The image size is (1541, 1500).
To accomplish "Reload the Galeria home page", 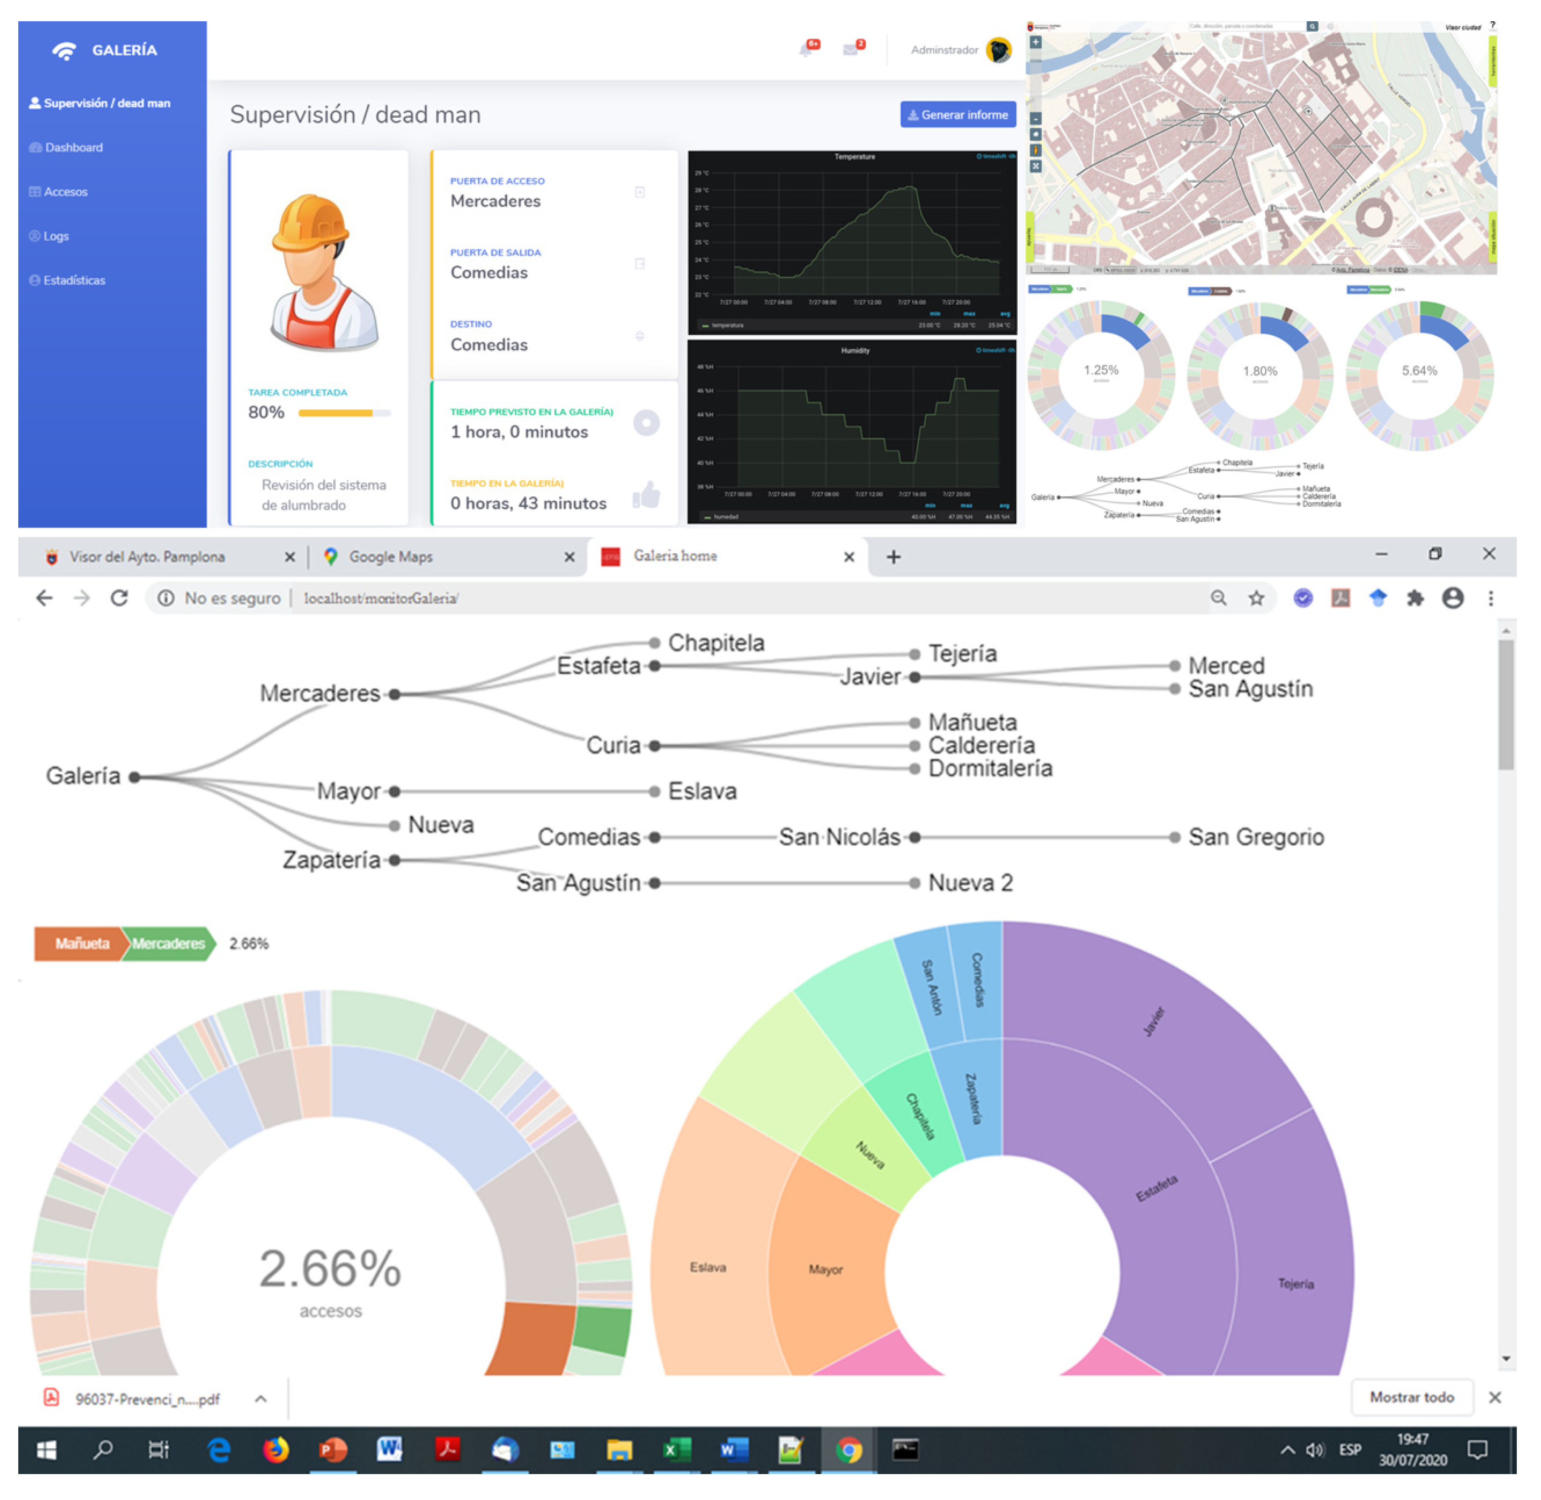I will pos(119,599).
